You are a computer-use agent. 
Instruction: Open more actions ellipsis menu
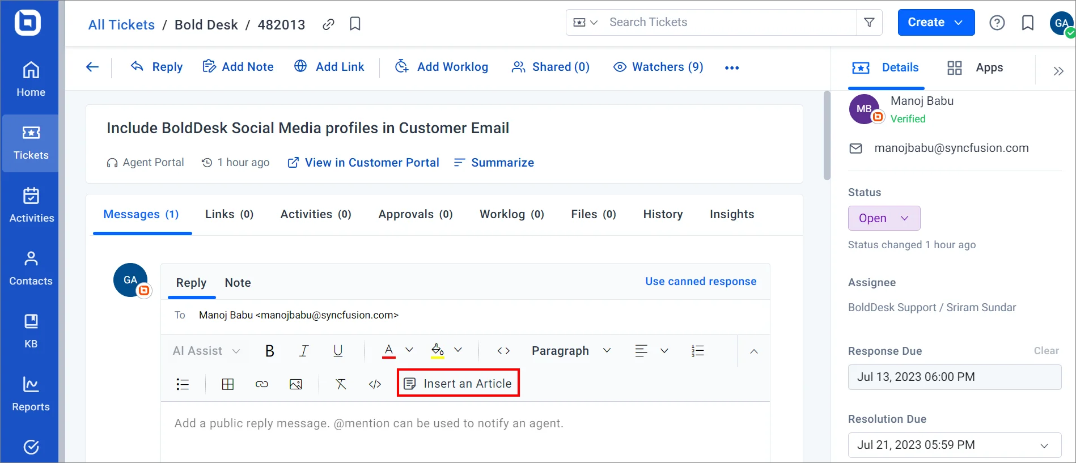(x=732, y=68)
